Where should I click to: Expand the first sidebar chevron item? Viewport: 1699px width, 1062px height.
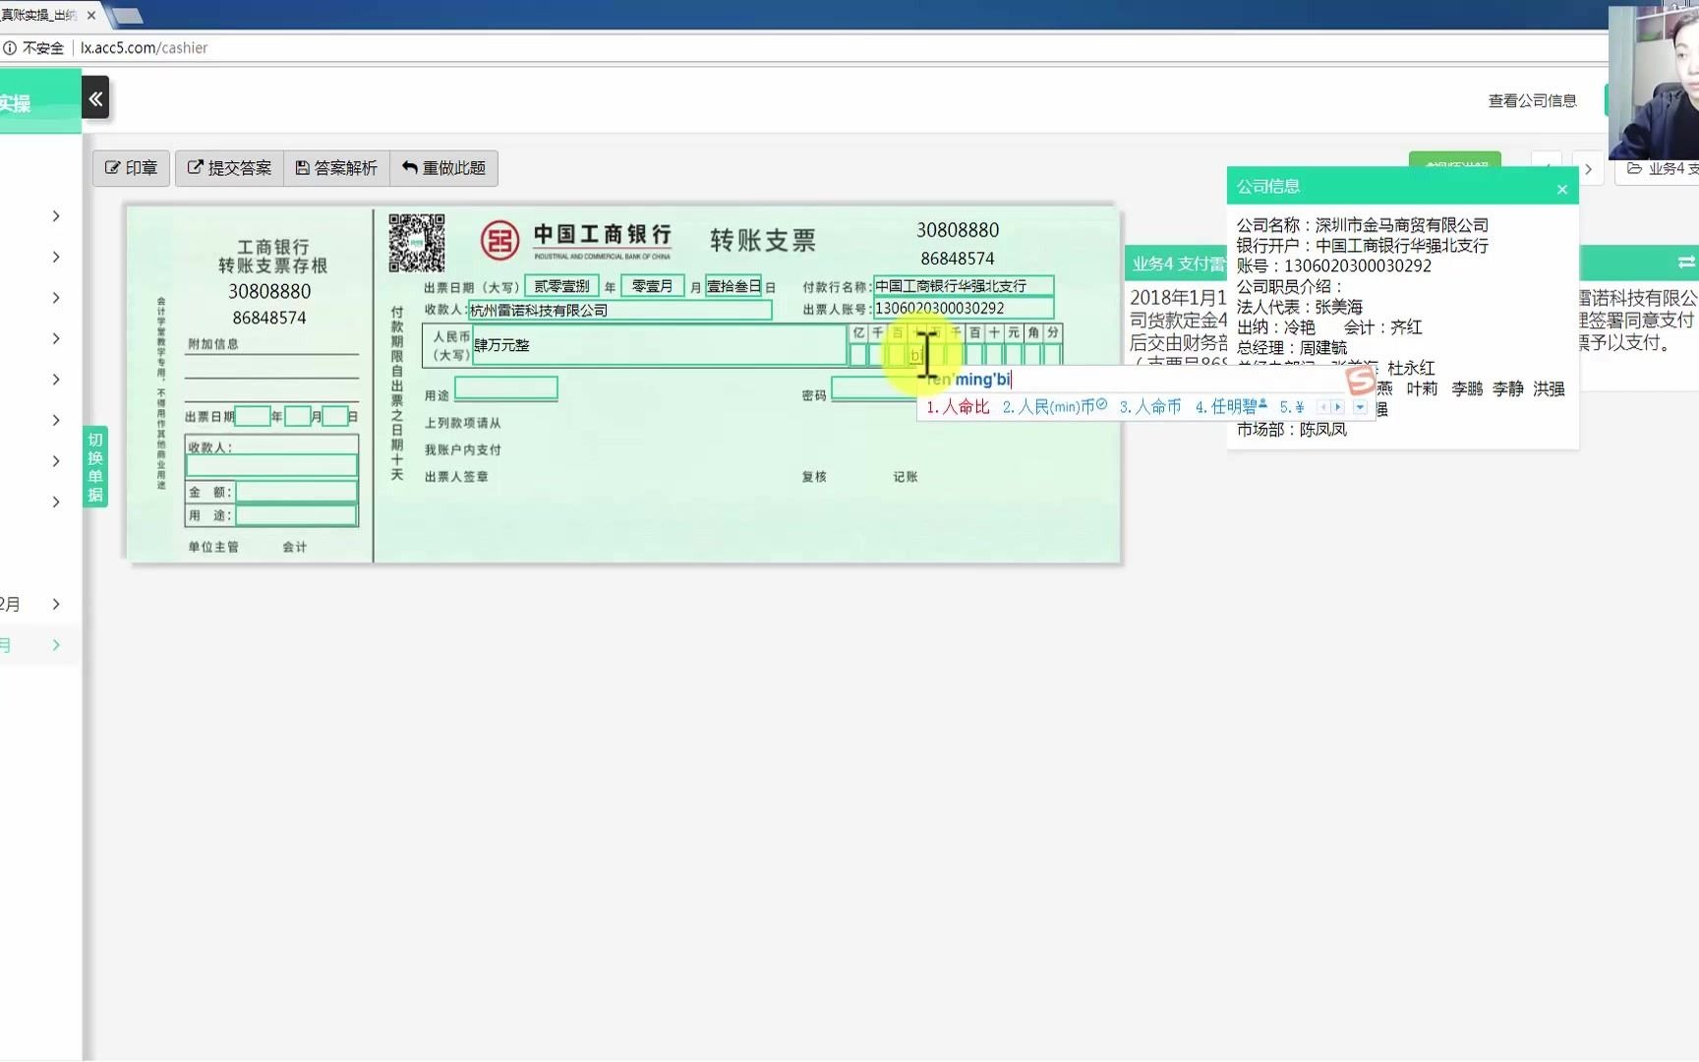(56, 216)
